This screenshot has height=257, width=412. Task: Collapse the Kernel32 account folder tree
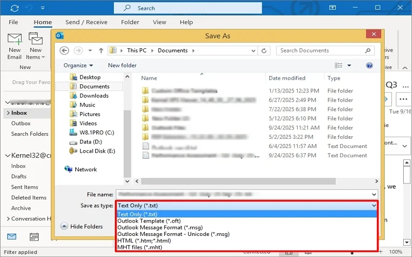(x=8, y=156)
